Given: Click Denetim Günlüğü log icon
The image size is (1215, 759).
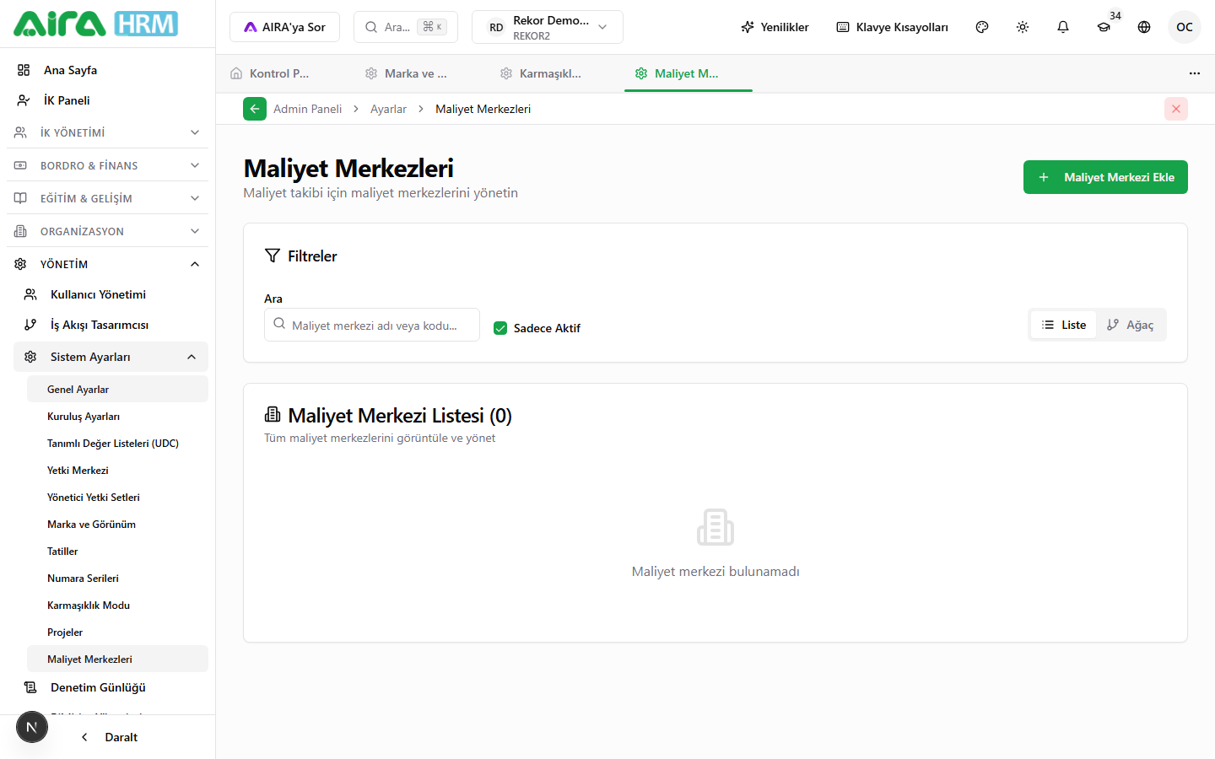Looking at the screenshot, I should (x=30, y=687).
